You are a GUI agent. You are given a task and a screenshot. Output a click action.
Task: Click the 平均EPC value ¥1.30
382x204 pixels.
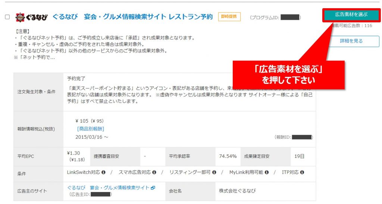coord(73,153)
